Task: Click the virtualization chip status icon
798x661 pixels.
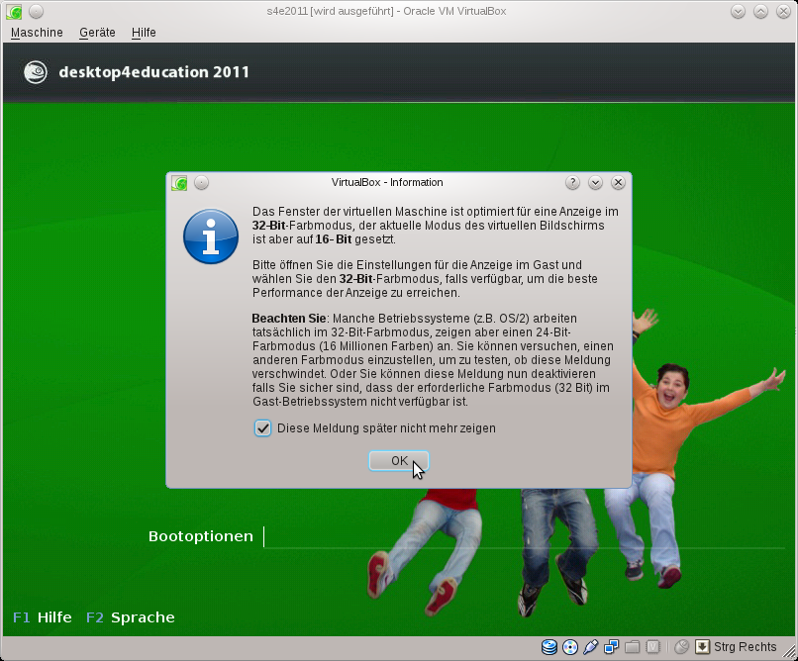Action: pos(653,647)
